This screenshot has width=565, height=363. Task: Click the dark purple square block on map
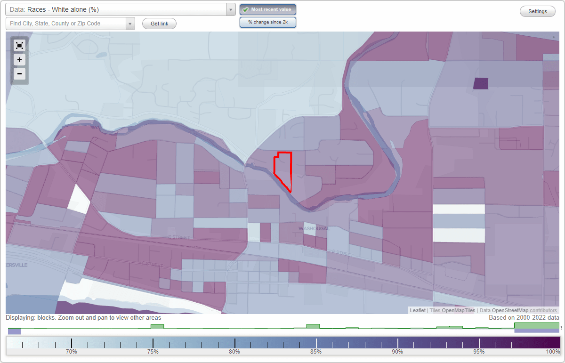(x=481, y=83)
